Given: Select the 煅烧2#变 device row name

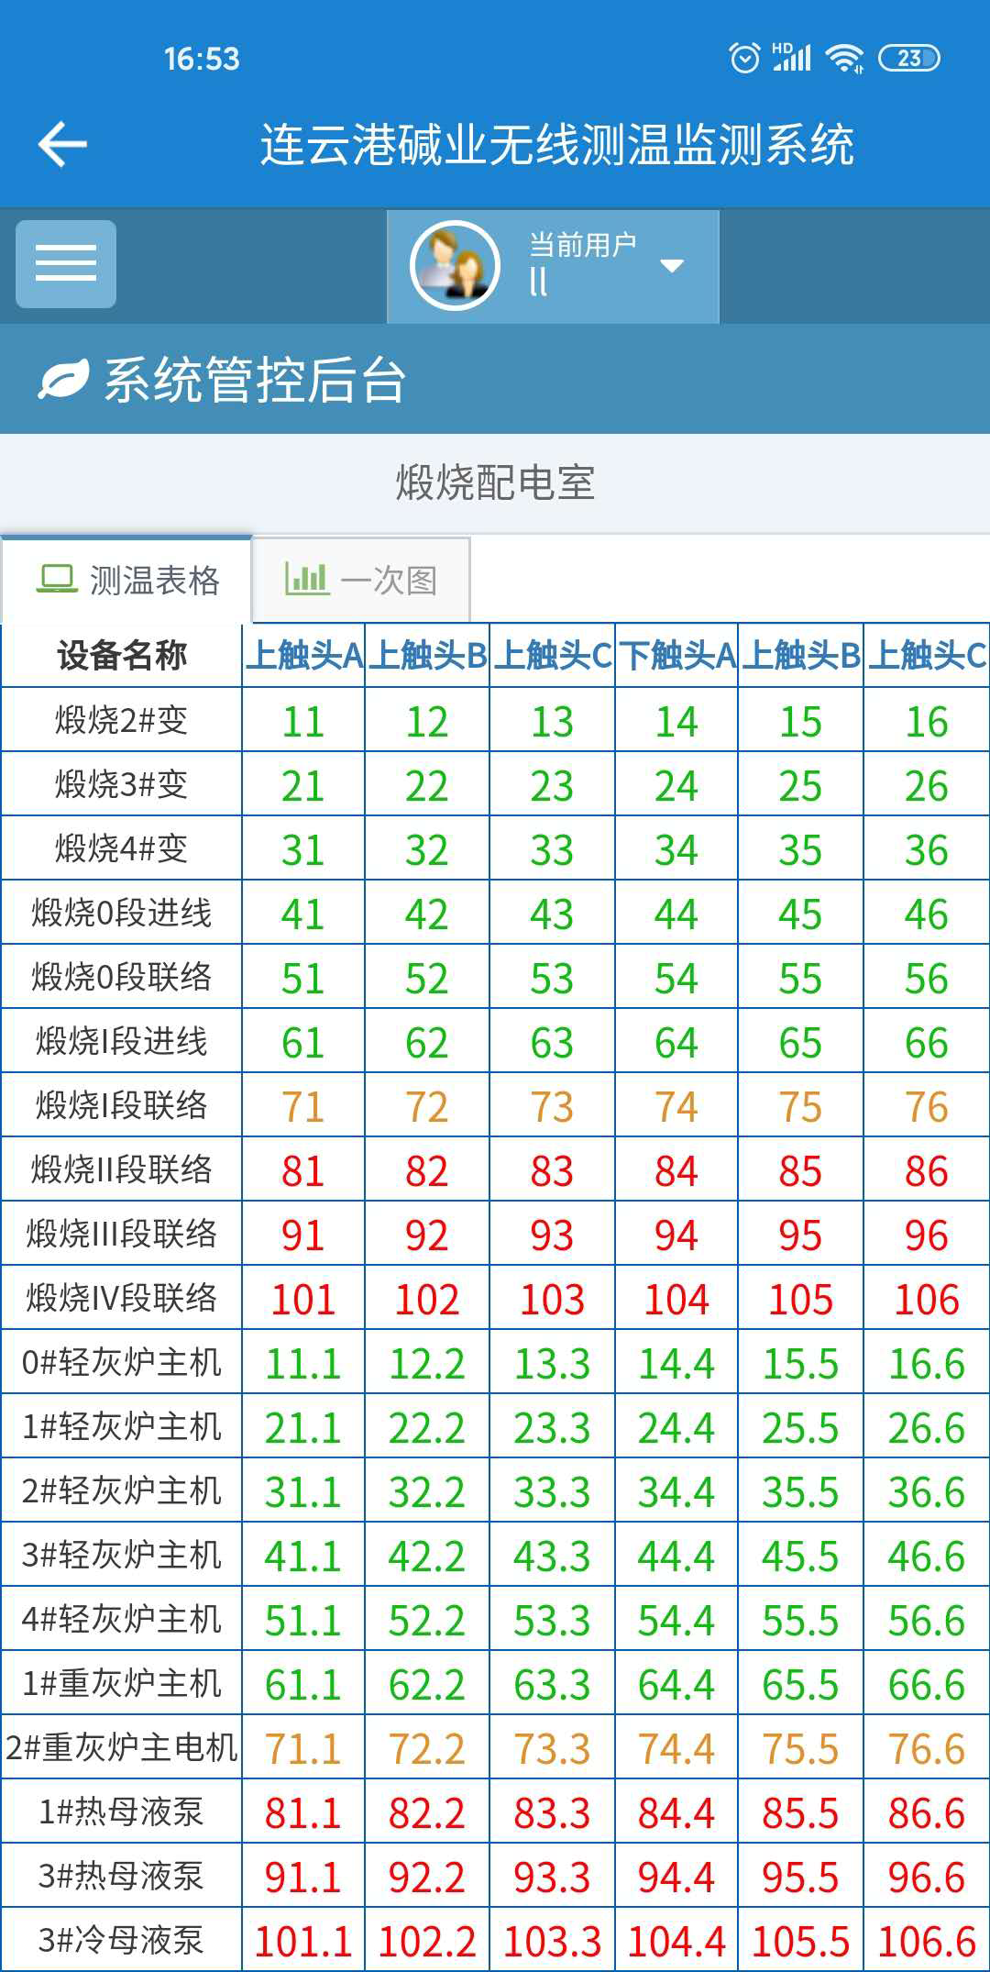Looking at the screenshot, I should coord(121,720).
